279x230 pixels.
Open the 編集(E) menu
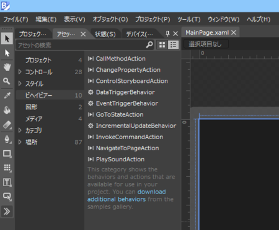(x=46, y=19)
